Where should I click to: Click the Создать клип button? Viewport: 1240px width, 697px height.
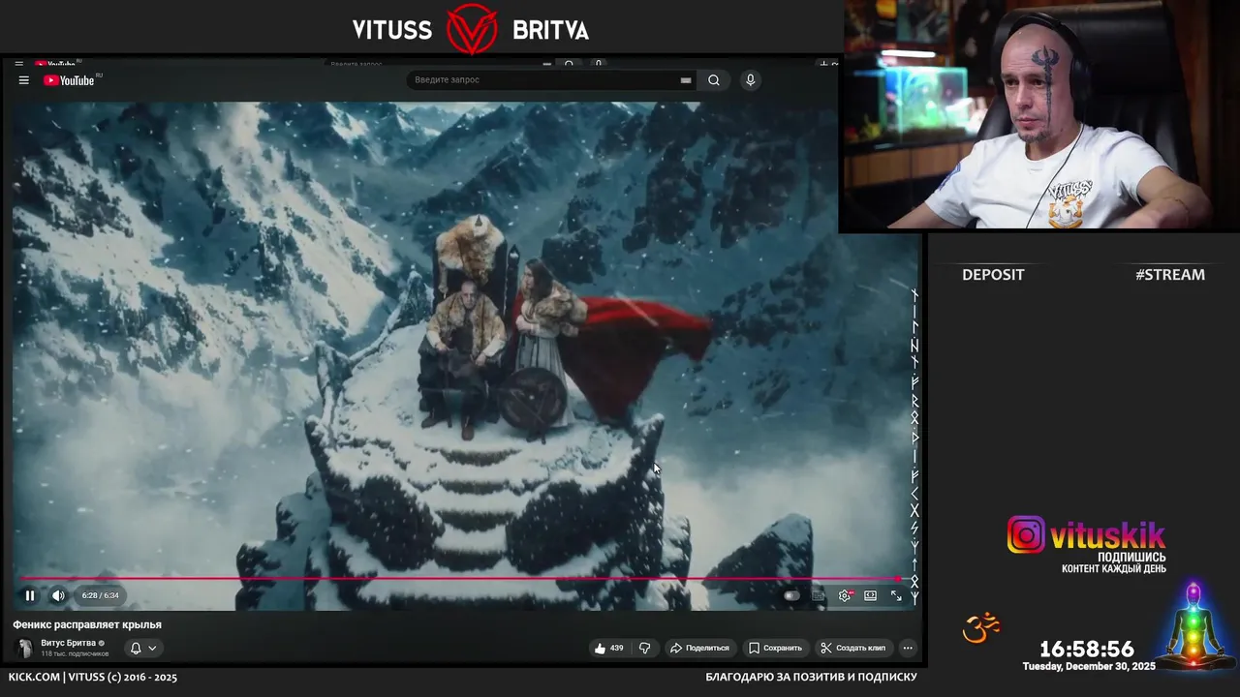[852, 648]
